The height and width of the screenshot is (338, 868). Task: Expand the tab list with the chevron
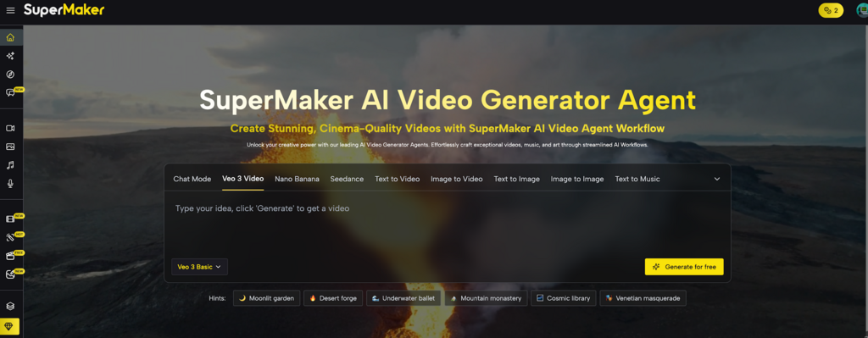(717, 180)
